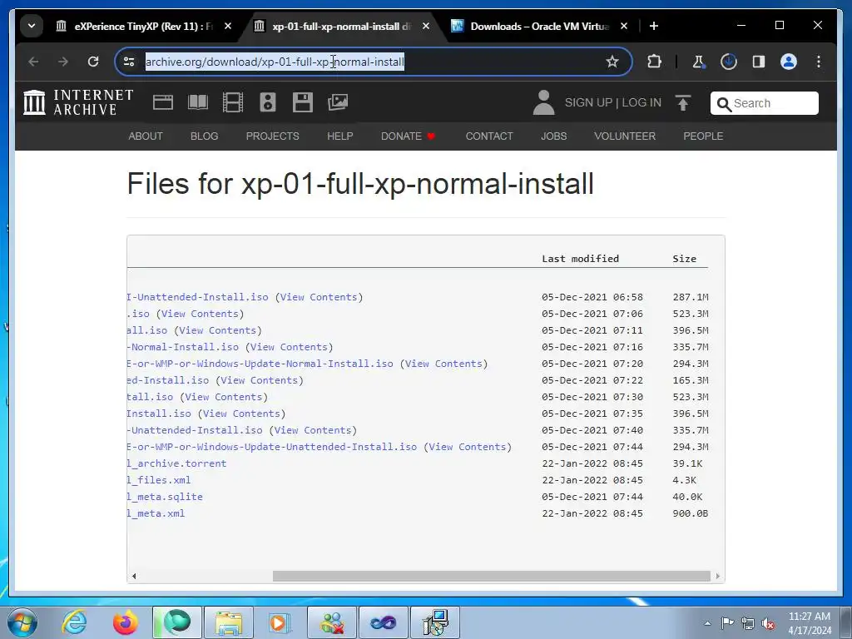This screenshot has height=639, width=852.
Task: Open the Images icon
Action: pos(338,102)
